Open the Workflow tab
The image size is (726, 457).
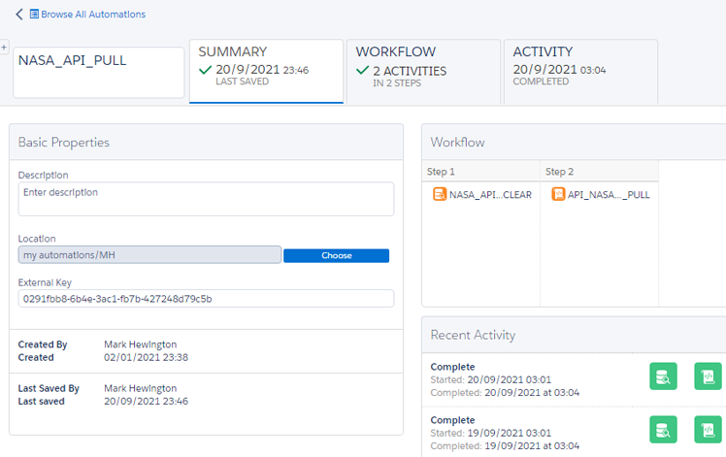pyautogui.click(x=423, y=70)
